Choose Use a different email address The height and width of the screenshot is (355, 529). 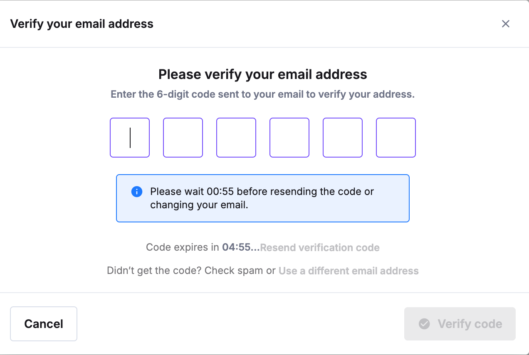[349, 271]
